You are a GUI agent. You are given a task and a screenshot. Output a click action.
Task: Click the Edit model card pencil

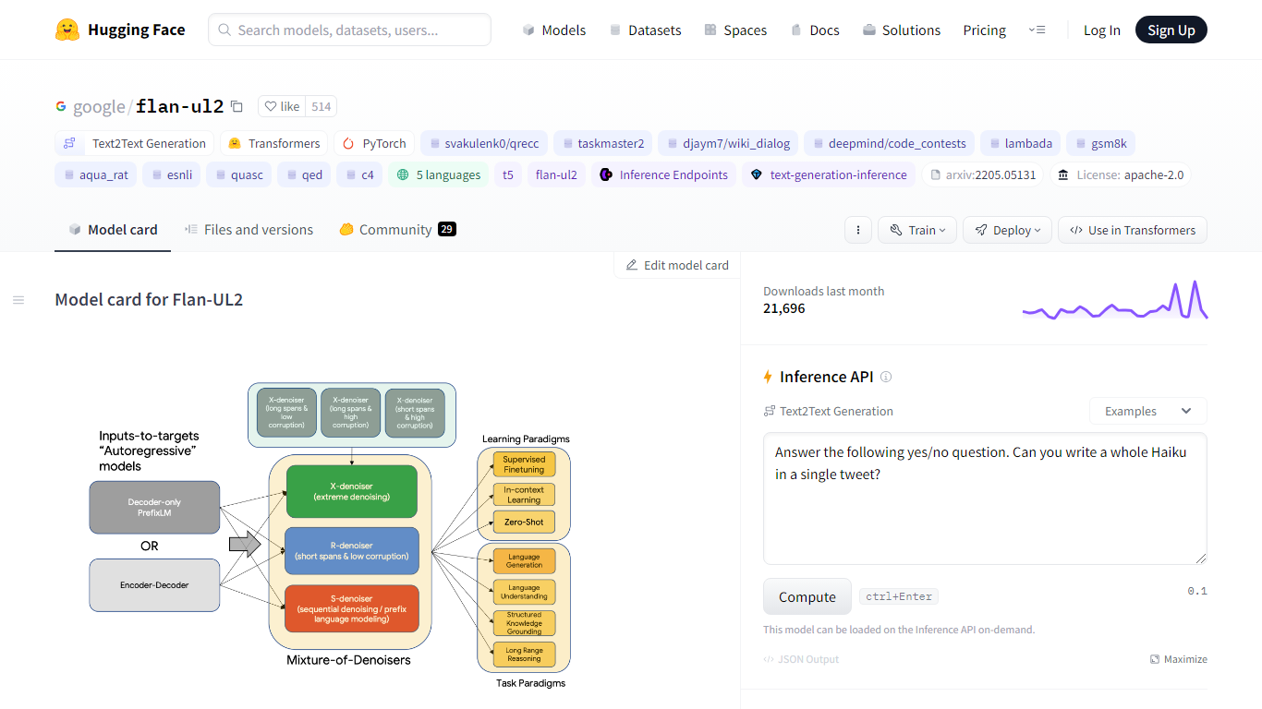tap(632, 265)
